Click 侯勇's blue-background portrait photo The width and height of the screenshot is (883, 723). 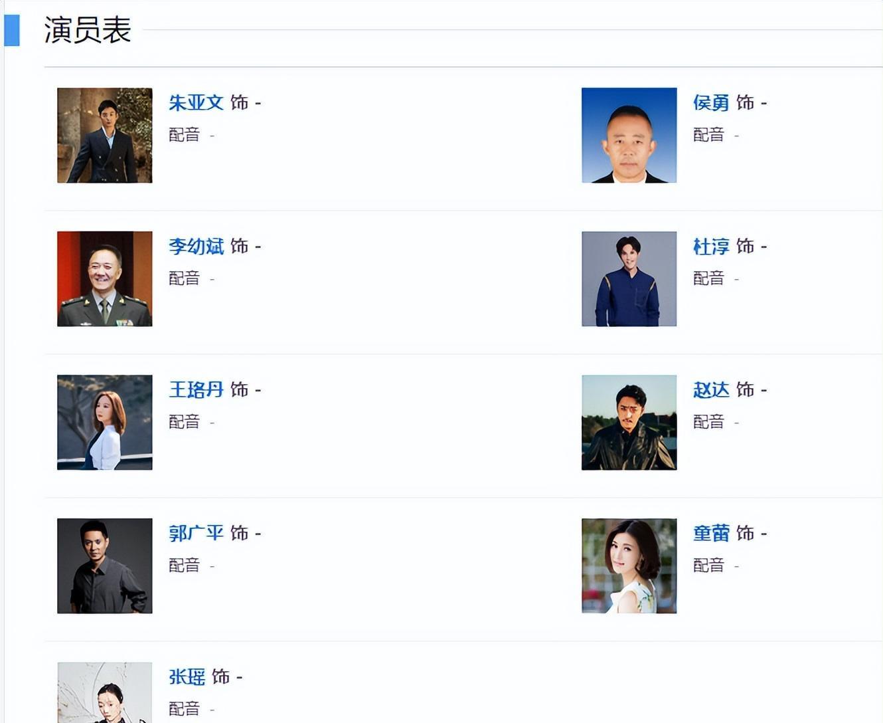tap(629, 136)
